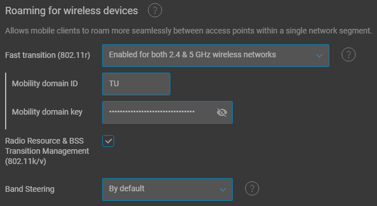Show the mobility domain key via eye icon

point(221,112)
